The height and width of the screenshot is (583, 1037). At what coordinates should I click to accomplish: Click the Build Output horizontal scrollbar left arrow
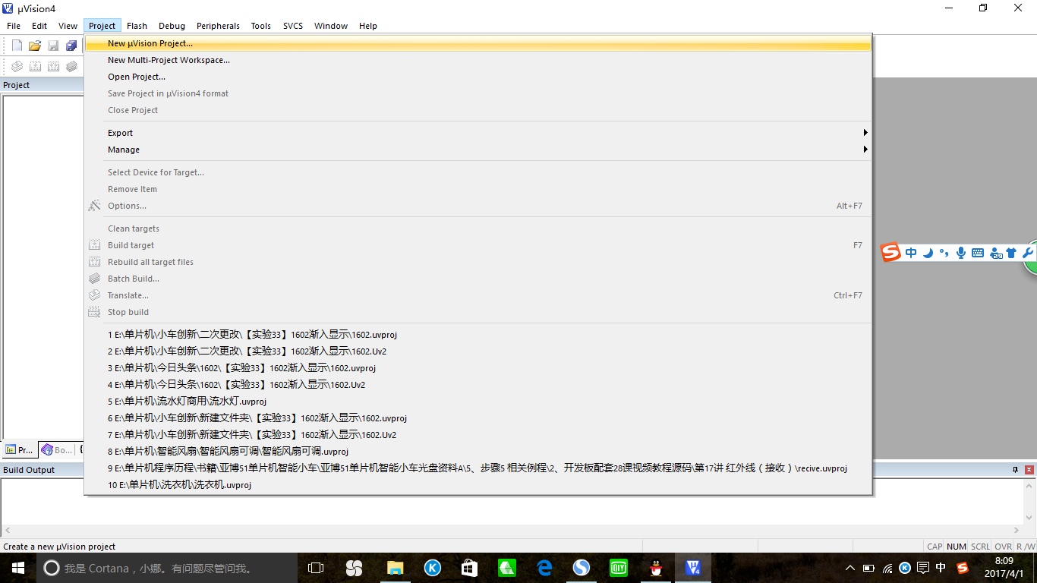tap(6, 531)
